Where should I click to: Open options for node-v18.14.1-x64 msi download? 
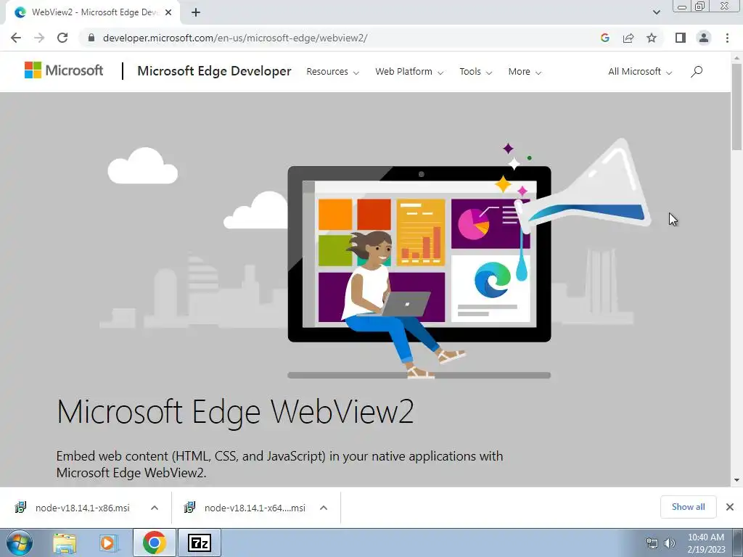pos(324,508)
